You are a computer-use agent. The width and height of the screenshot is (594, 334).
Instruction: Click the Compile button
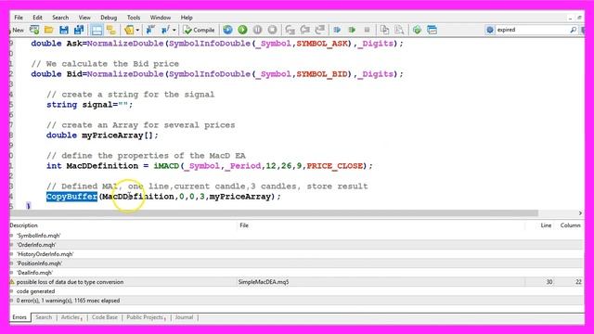[199, 30]
